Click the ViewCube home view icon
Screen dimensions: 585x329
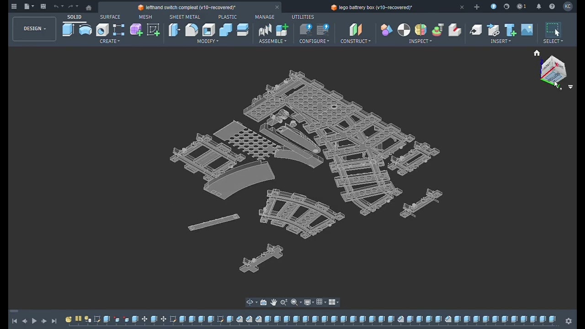(x=537, y=53)
